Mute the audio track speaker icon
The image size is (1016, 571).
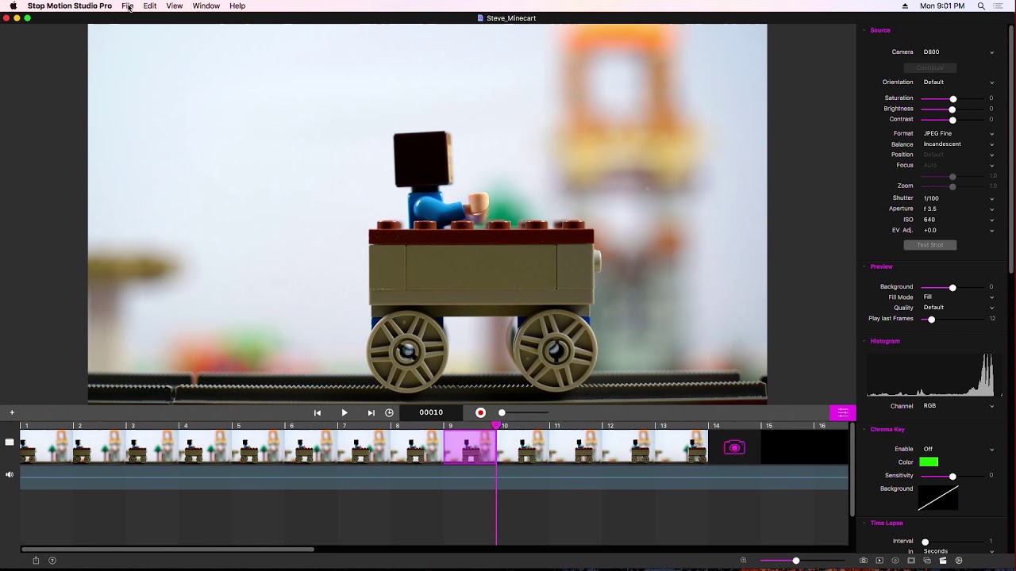click(x=10, y=474)
